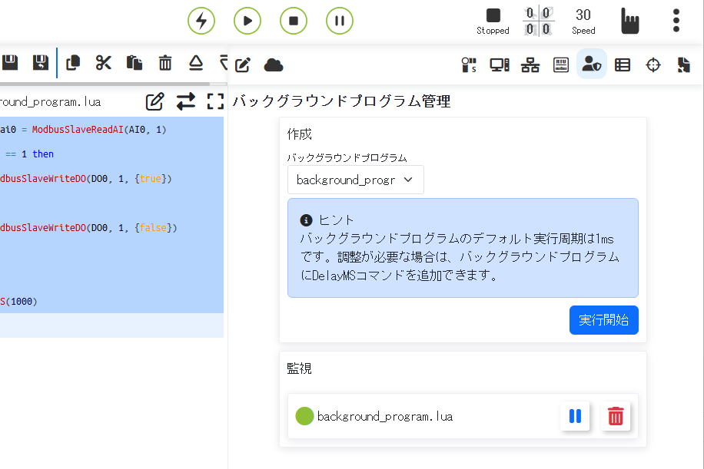Click the file name tab ending in _program.lua
The height and width of the screenshot is (469, 704).
[50, 102]
